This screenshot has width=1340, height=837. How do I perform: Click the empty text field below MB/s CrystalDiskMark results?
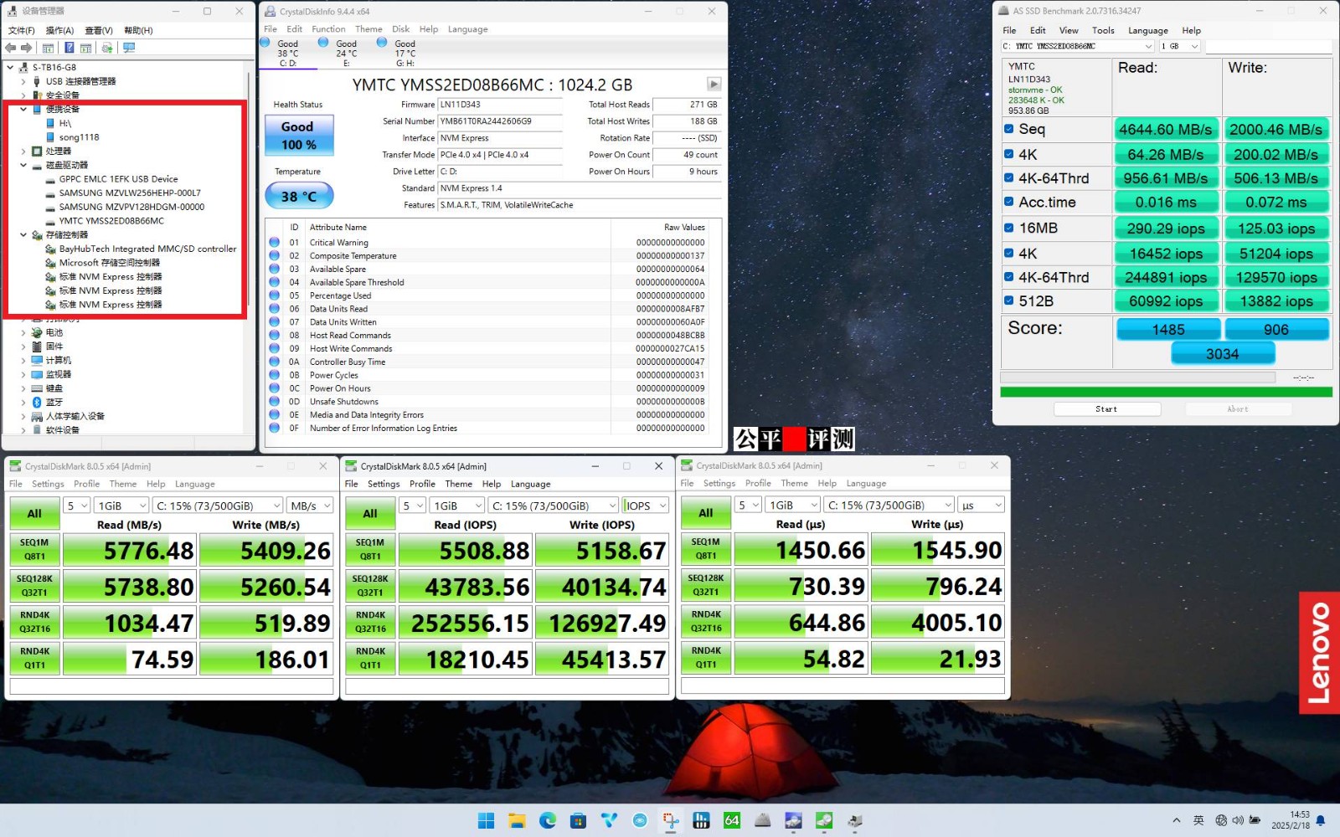pyautogui.click(x=172, y=686)
